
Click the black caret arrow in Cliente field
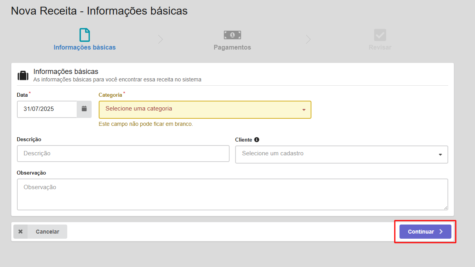(x=440, y=155)
